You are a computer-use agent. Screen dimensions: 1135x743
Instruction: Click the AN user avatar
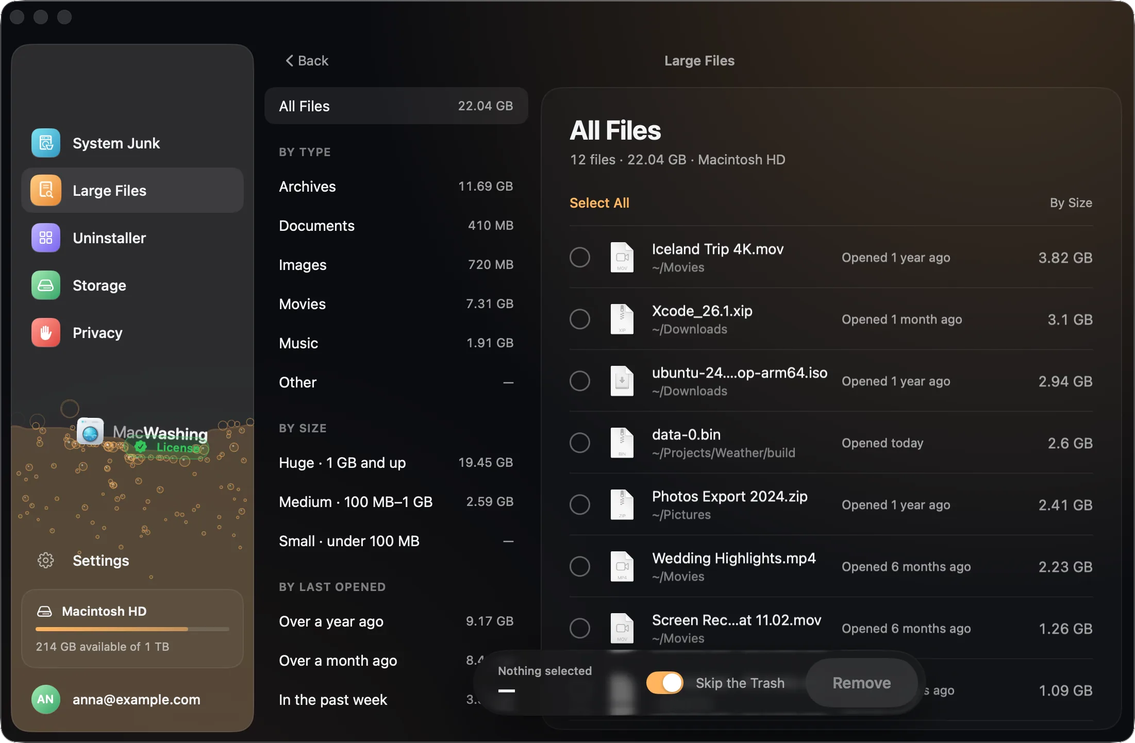click(x=45, y=699)
